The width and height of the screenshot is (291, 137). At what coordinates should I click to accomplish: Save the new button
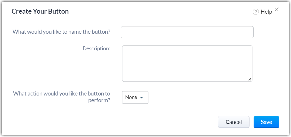tap(266, 122)
